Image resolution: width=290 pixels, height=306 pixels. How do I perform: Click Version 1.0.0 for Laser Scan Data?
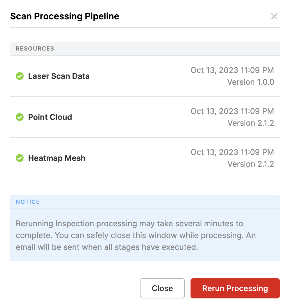[x=250, y=82]
